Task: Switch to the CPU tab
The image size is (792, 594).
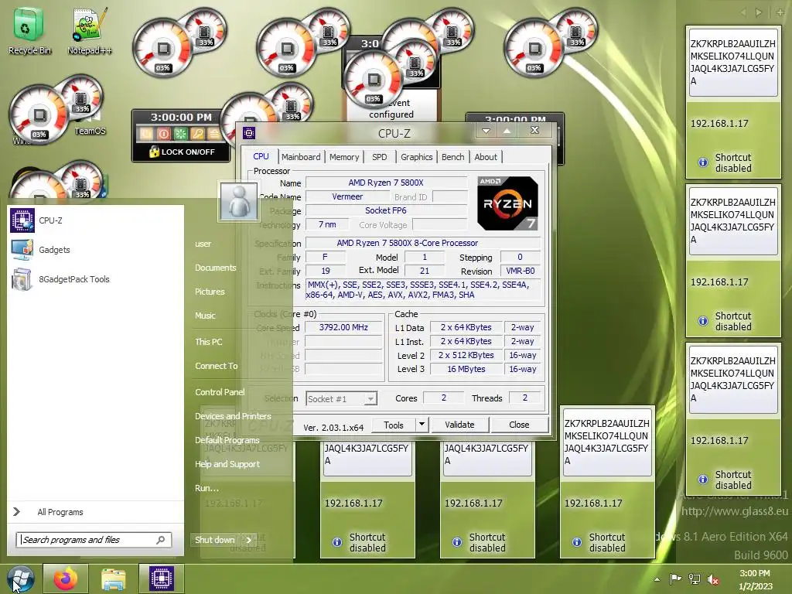Action: [x=261, y=156]
